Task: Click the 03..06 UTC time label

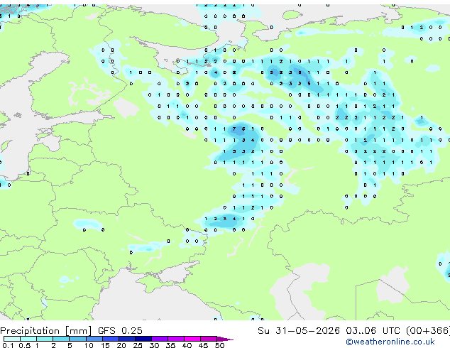Action: tap(373, 330)
